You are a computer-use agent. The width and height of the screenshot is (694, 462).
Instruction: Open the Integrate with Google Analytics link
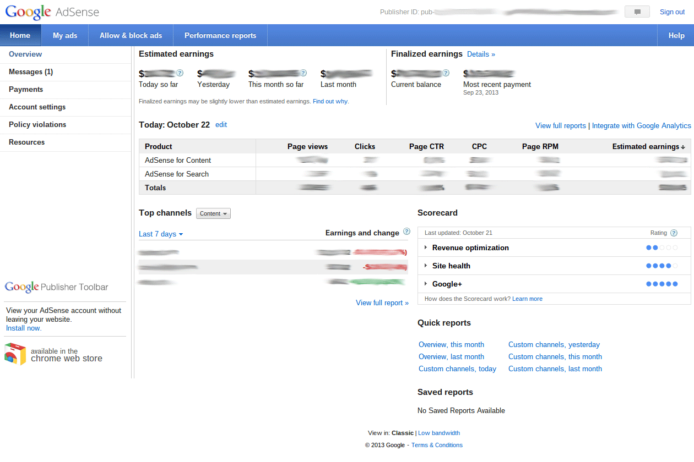tap(641, 125)
